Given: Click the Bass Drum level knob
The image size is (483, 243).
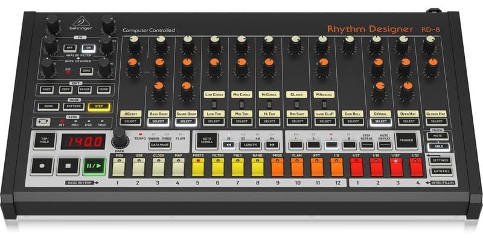Looking at the screenshot, I should click(161, 43).
